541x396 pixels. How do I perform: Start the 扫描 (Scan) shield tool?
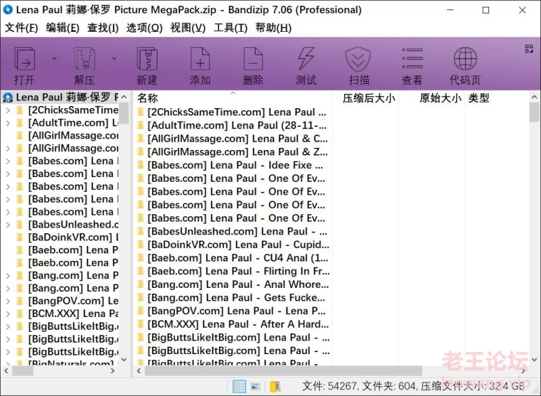[358, 59]
